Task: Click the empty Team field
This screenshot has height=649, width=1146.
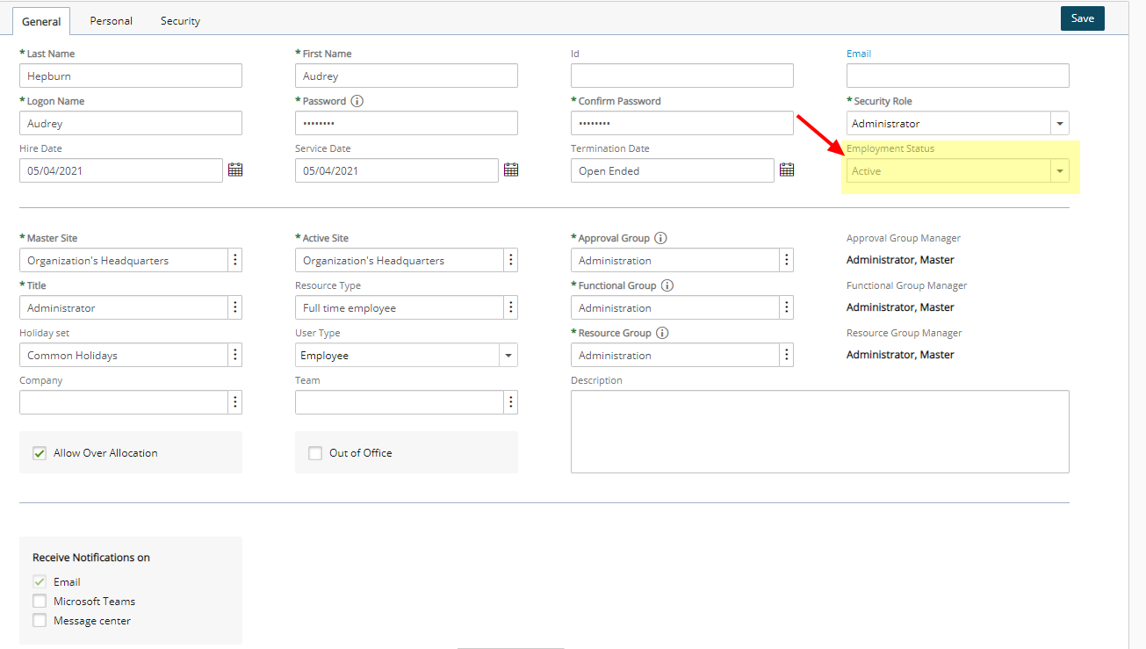Action: pos(400,402)
